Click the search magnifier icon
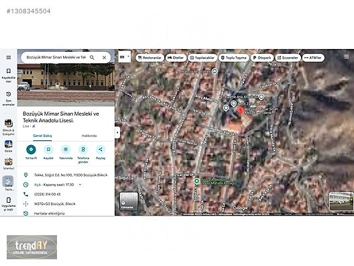Image resolution: width=354 pixels, height=266 pixels. (92, 58)
